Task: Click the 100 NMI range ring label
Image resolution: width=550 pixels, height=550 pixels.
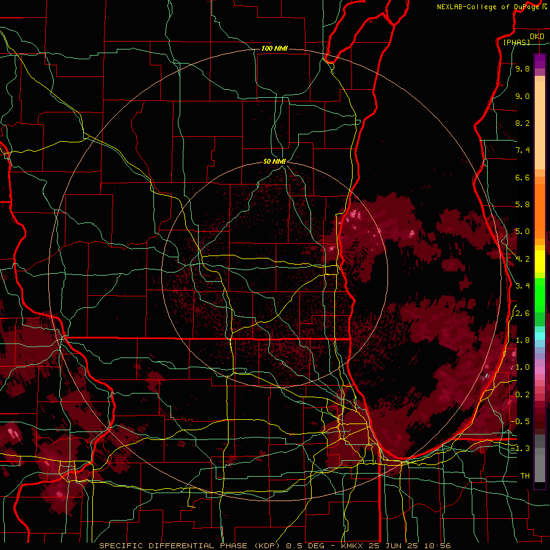Action: [274, 48]
